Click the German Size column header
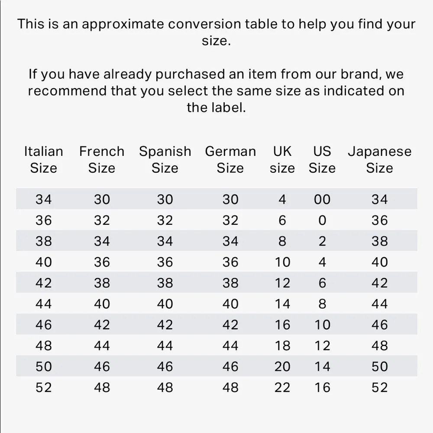The height and width of the screenshot is (433, 433). pos(230,159)
